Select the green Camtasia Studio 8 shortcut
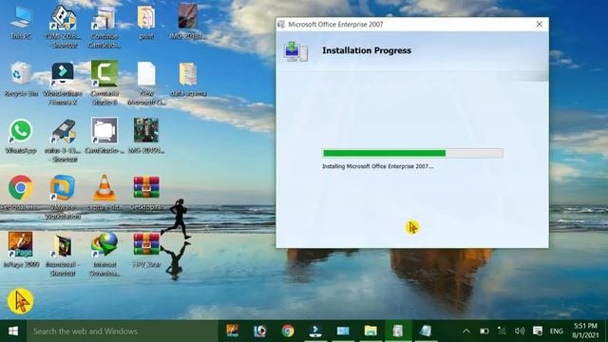The image size is (608, 342). click(x=104, y=84)
